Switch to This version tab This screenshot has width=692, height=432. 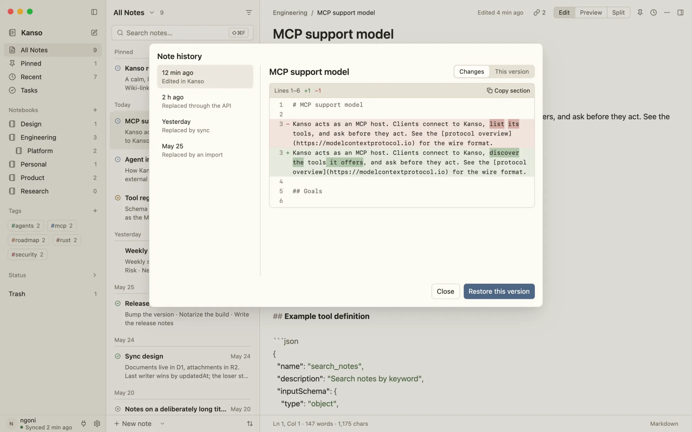click(x=511, y=72)
